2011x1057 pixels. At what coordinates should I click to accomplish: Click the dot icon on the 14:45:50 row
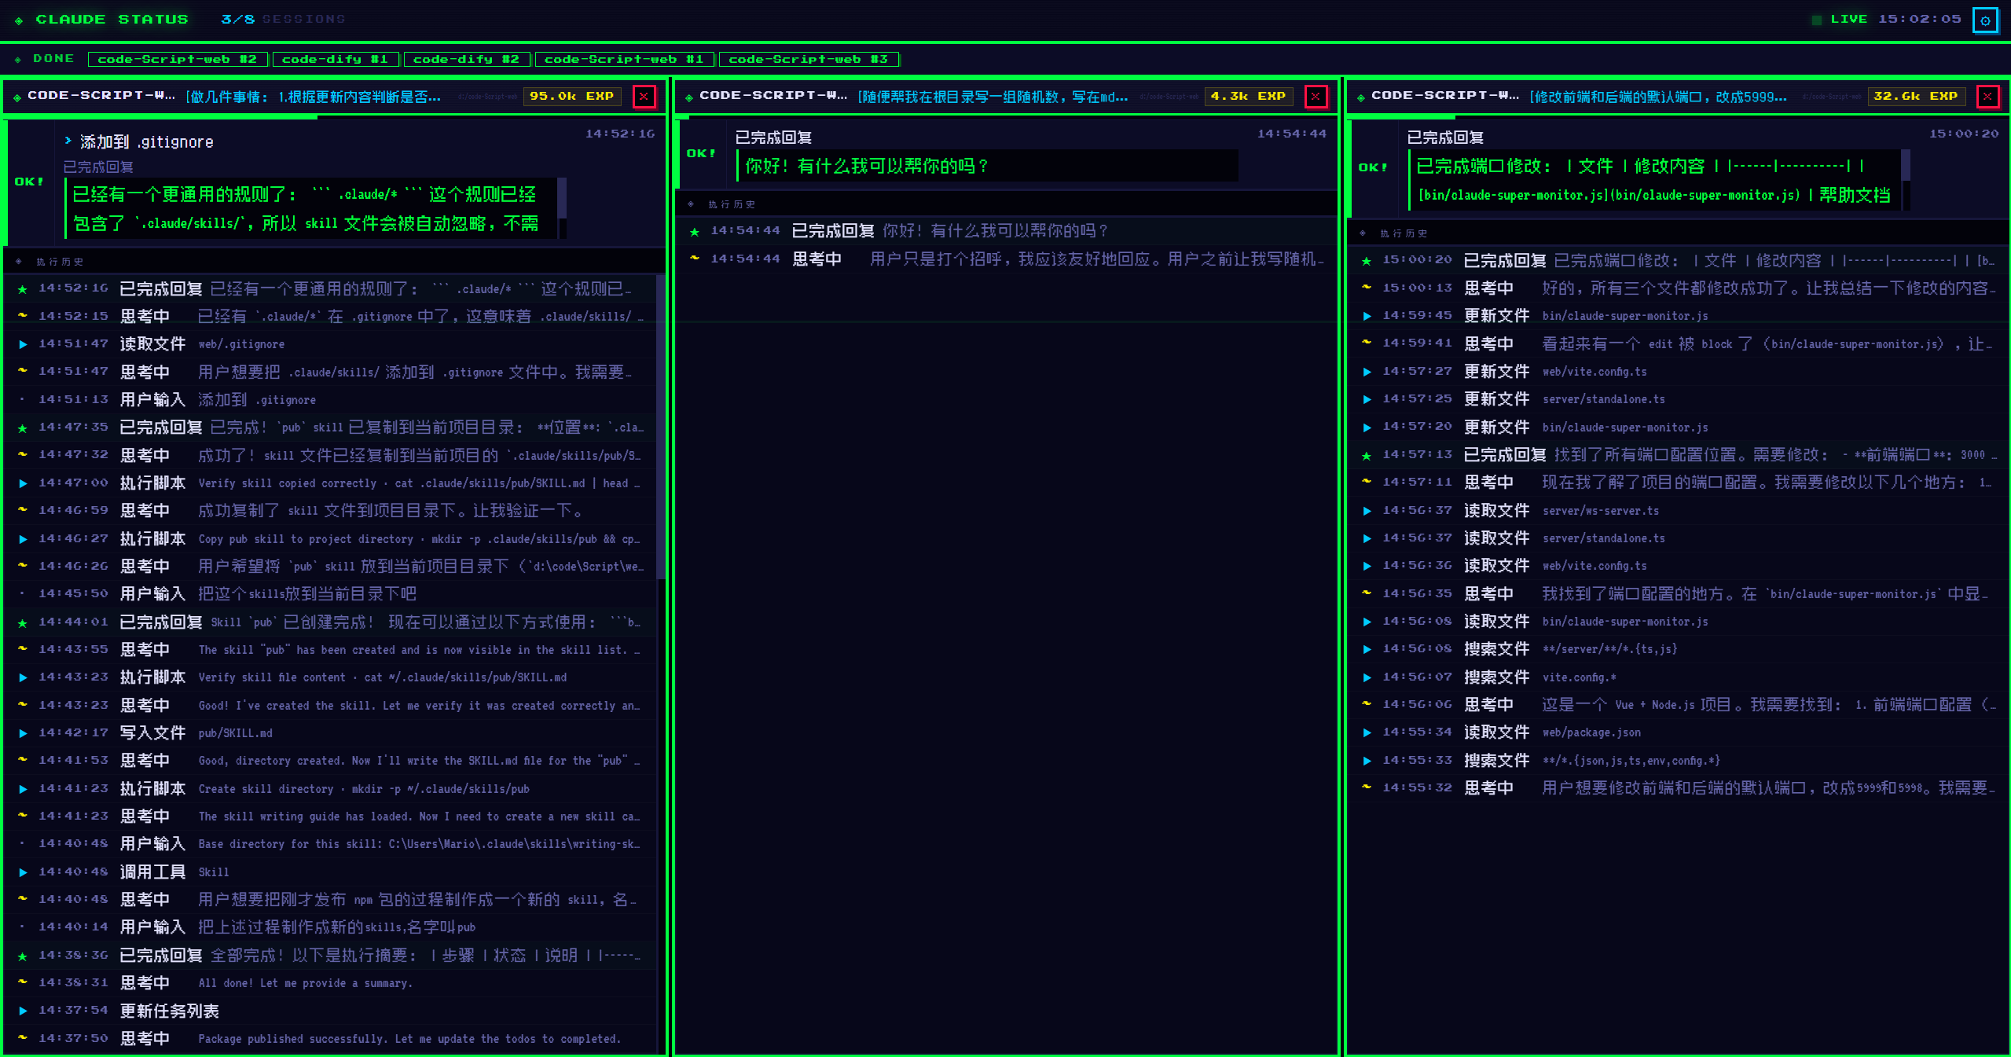pos(22,593)
